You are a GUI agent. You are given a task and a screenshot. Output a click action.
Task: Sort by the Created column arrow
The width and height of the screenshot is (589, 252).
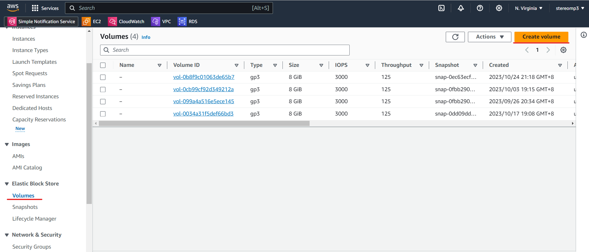(x=560, y=65)
